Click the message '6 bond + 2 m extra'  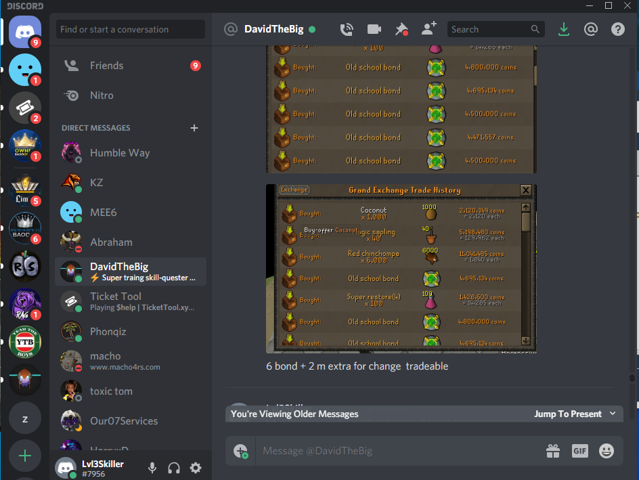(x=357, y=366)
